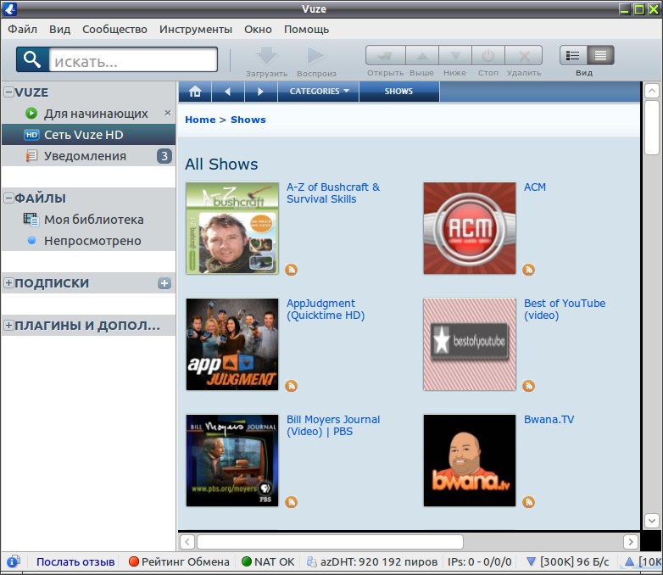Go to the Home page icon
Viewport: 663px width, 575px height.
[x=195, y=92]
